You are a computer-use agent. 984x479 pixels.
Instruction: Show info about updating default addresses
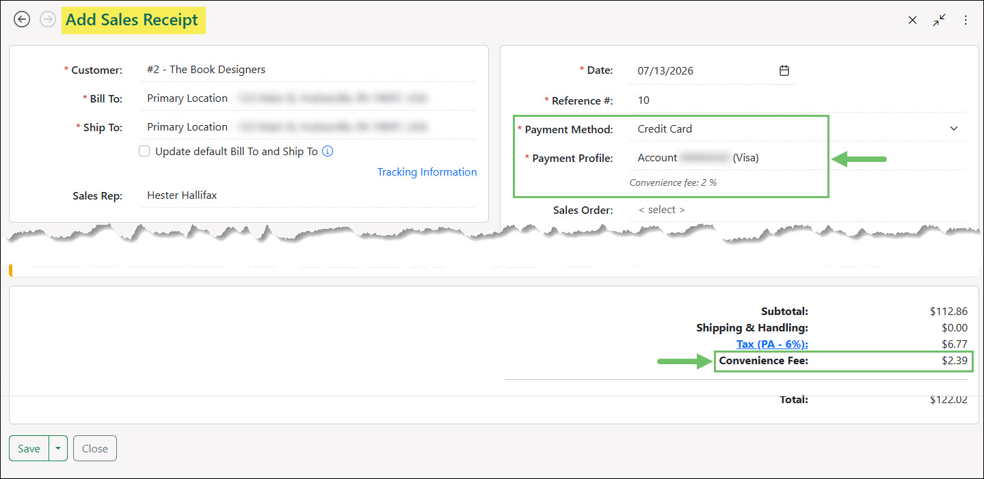coord(328,151)
